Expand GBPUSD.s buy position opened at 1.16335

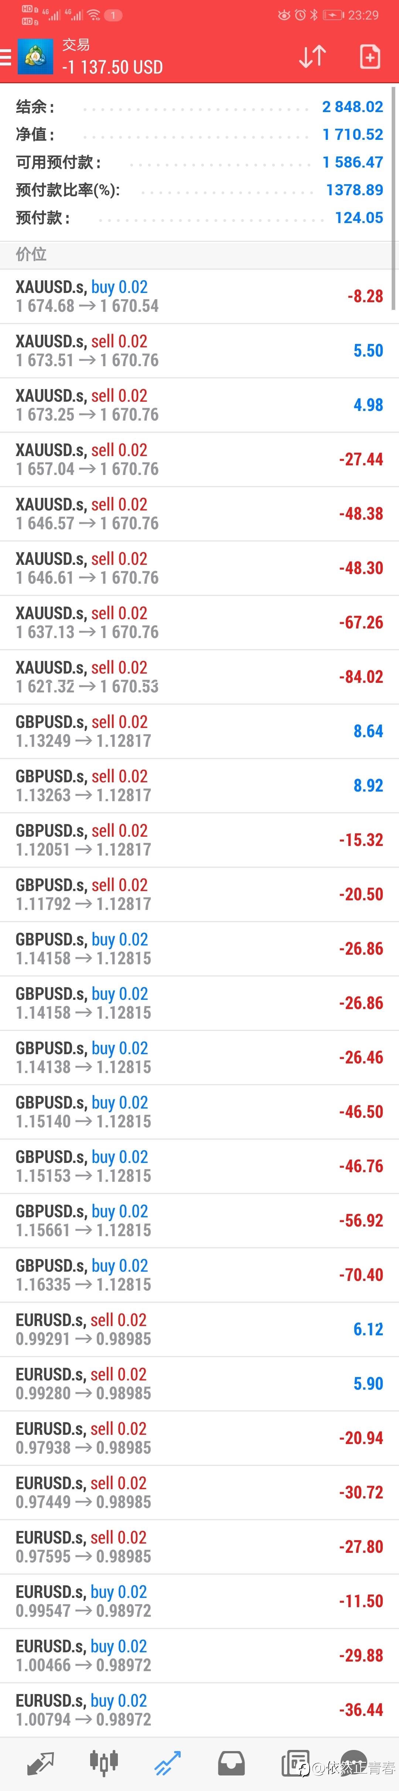click(x=199, y=1274)
